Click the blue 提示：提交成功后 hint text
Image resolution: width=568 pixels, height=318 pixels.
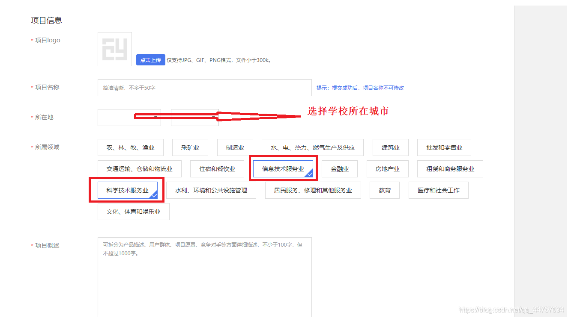click(360, 88)
